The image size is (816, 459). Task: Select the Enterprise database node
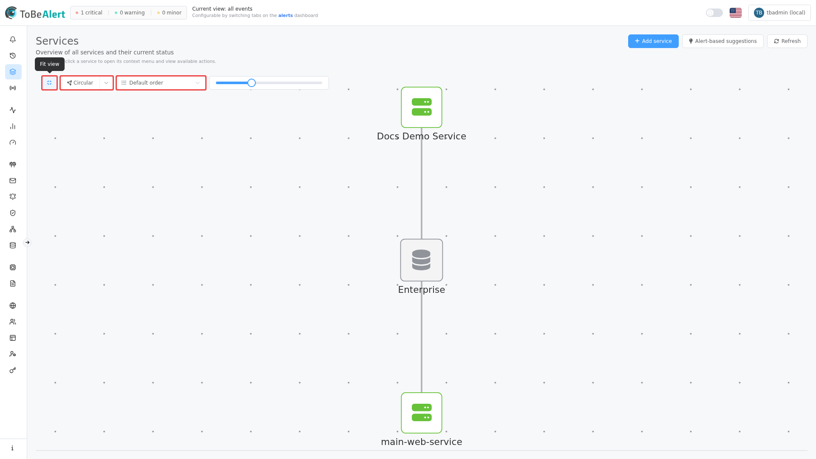422,260
